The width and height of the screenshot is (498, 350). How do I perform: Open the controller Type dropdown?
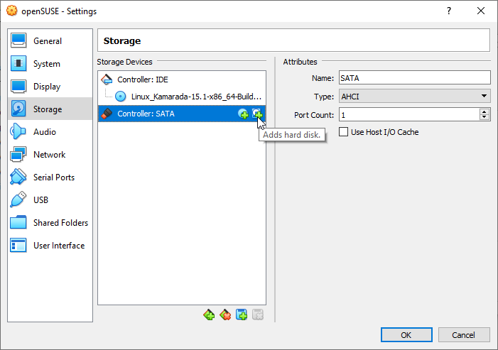[x=414, y=96]
